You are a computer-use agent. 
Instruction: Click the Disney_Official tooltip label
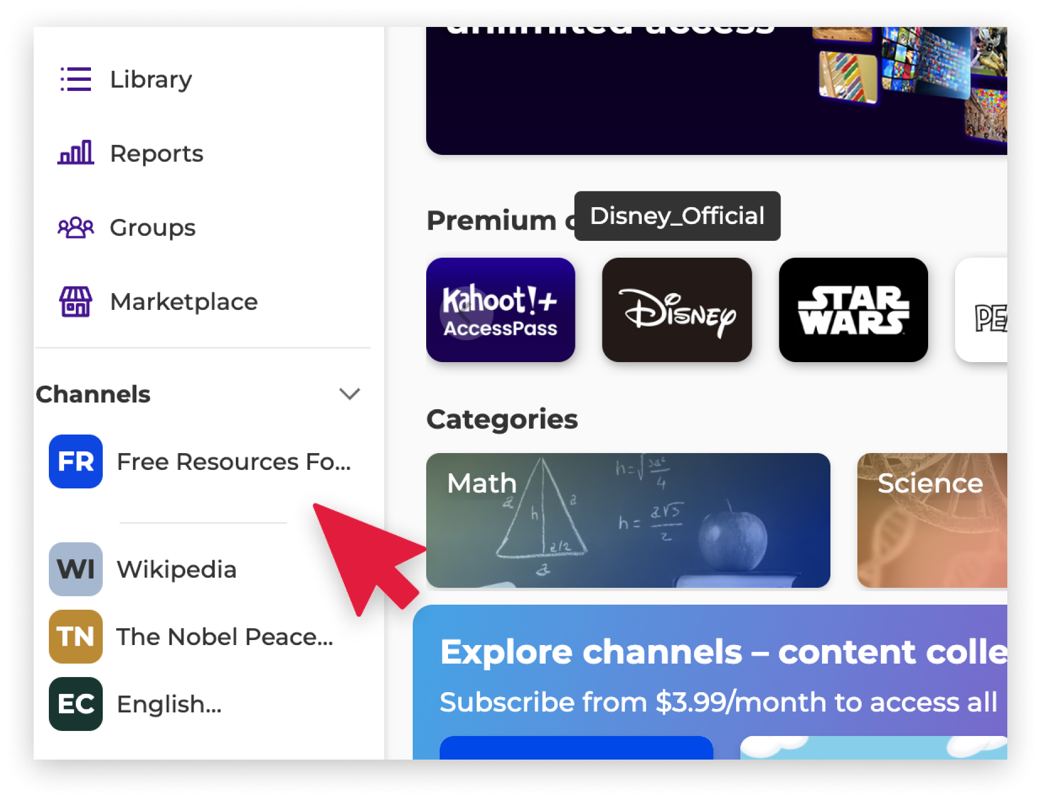tap(677, 216)
